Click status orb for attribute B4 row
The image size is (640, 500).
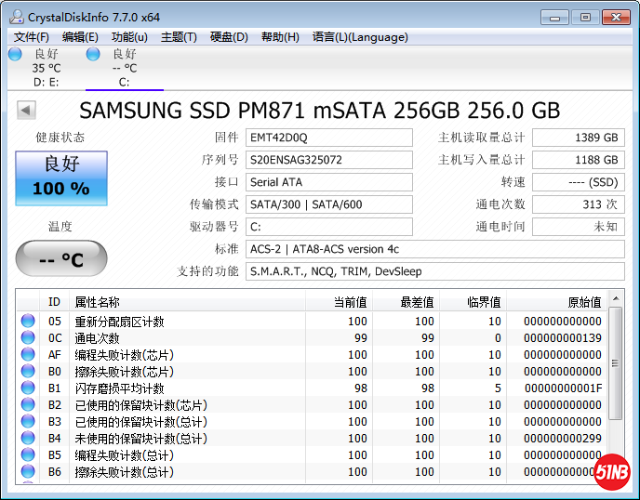coord(28,439)
